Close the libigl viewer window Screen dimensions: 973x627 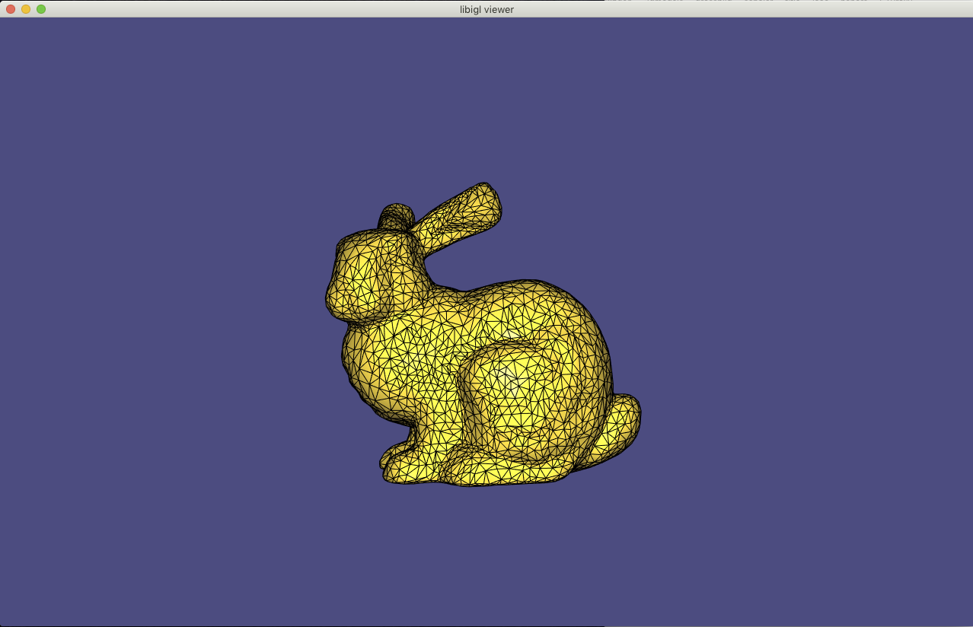pyautogui.click(x=11, y=9)
